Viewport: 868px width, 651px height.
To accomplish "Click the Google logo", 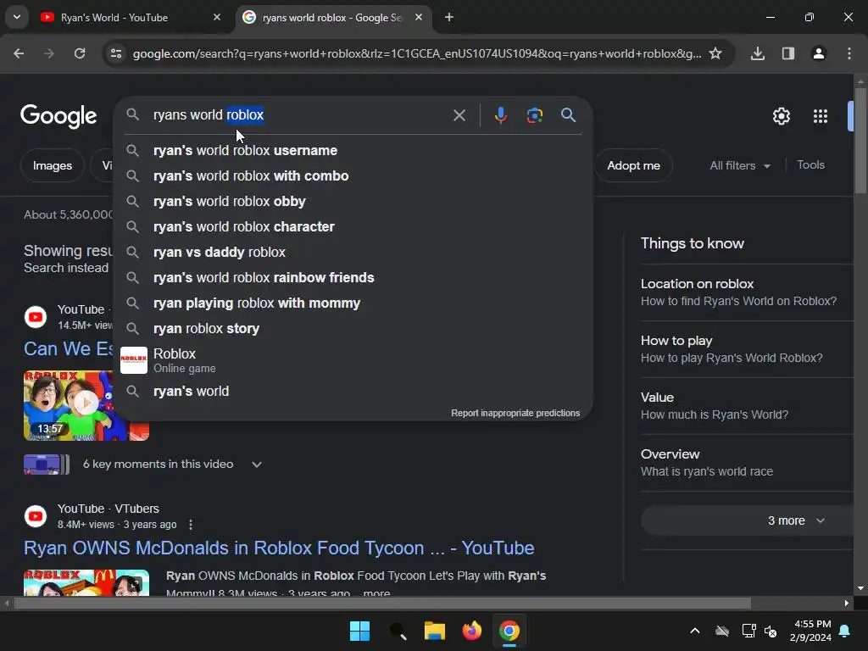I will 58,116.
